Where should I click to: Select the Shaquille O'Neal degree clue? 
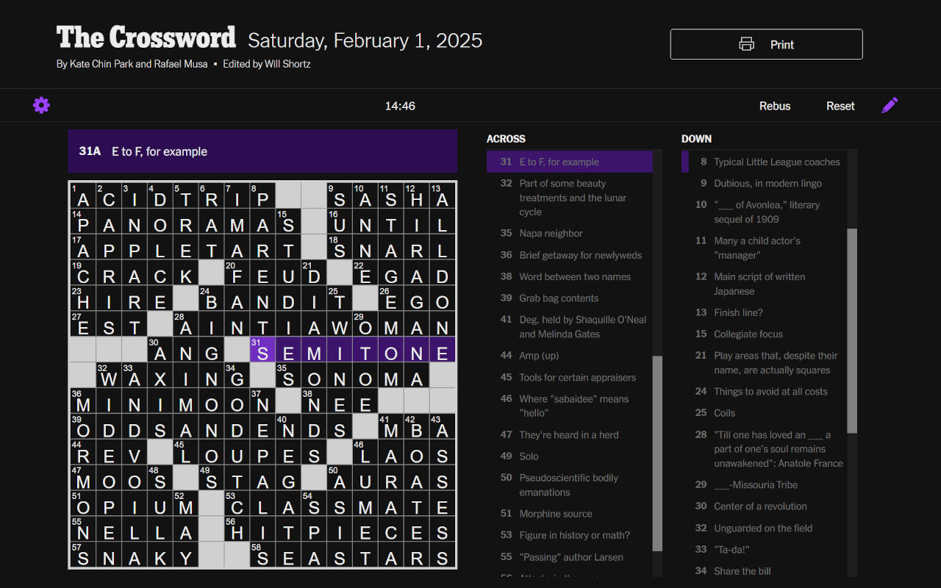(x=570, y=327)
